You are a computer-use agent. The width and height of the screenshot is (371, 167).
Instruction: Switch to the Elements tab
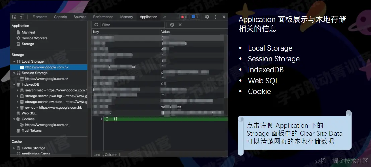point(40,17)
